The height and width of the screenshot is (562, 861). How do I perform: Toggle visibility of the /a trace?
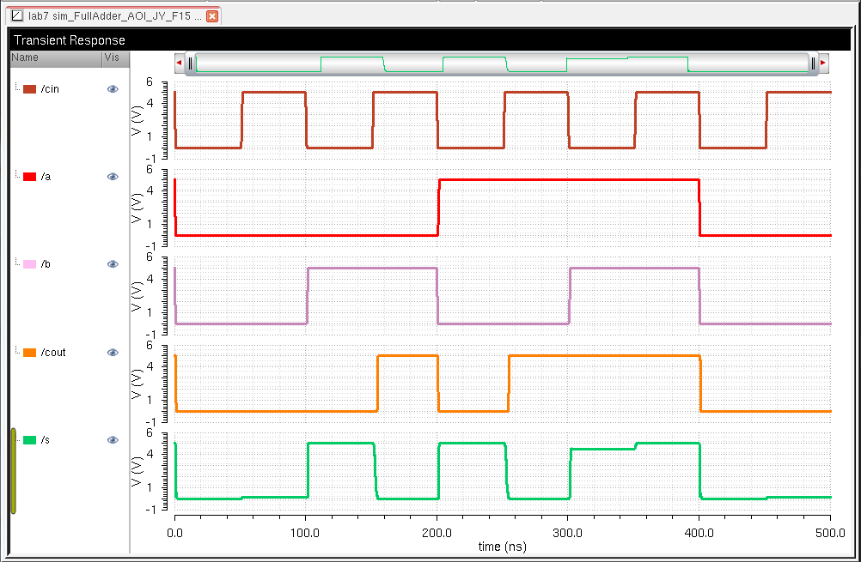coord(113,177)
